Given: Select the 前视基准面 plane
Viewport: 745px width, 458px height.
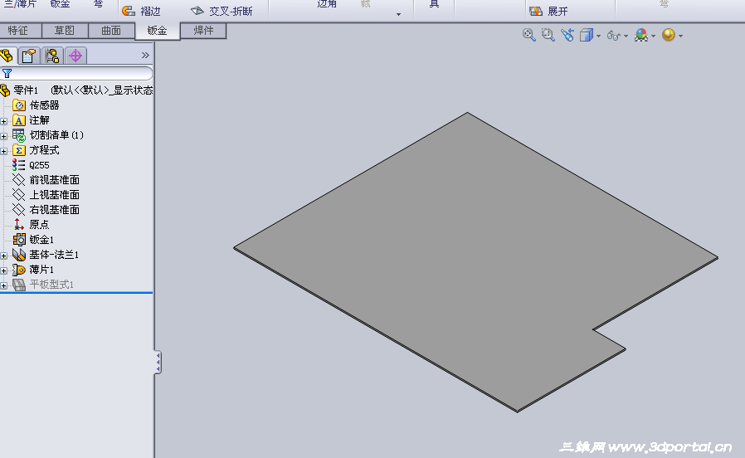Looking at the screenshot, I should [54, 180].
